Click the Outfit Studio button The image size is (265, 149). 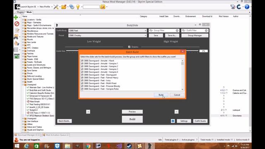(x=200, y=121)
